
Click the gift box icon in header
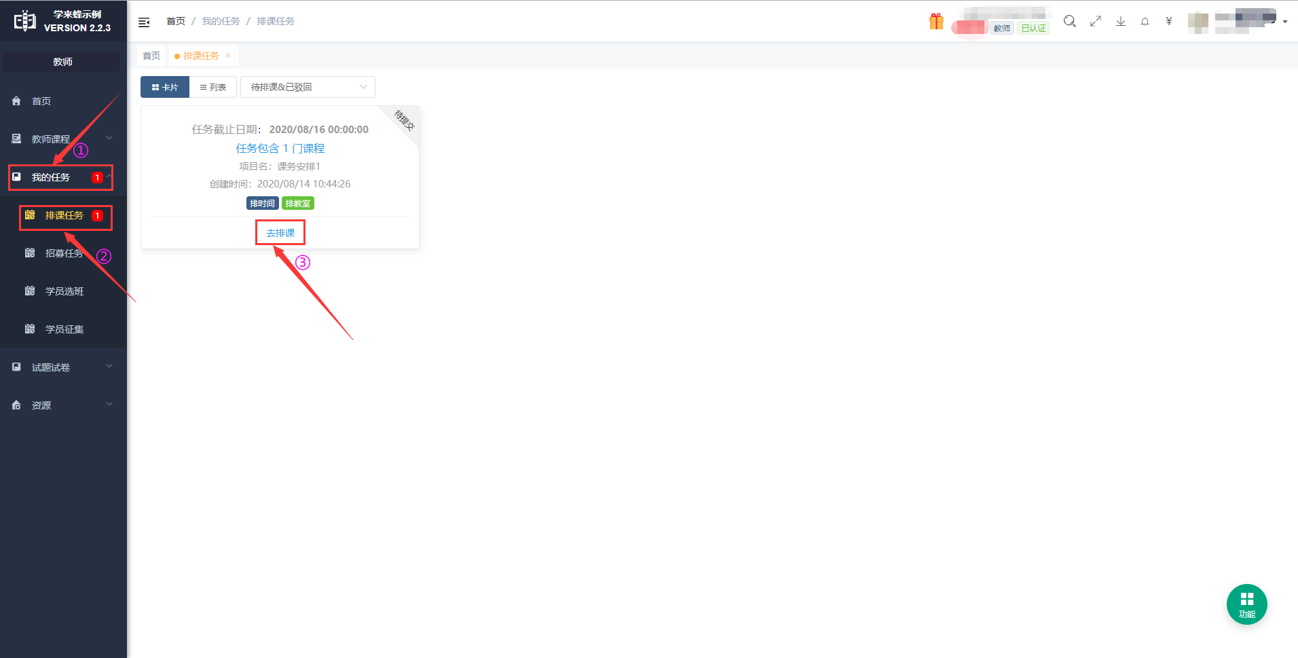(936, 22)
